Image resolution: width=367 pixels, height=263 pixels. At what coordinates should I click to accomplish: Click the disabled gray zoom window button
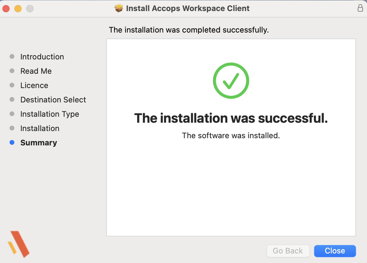point(30,9)
